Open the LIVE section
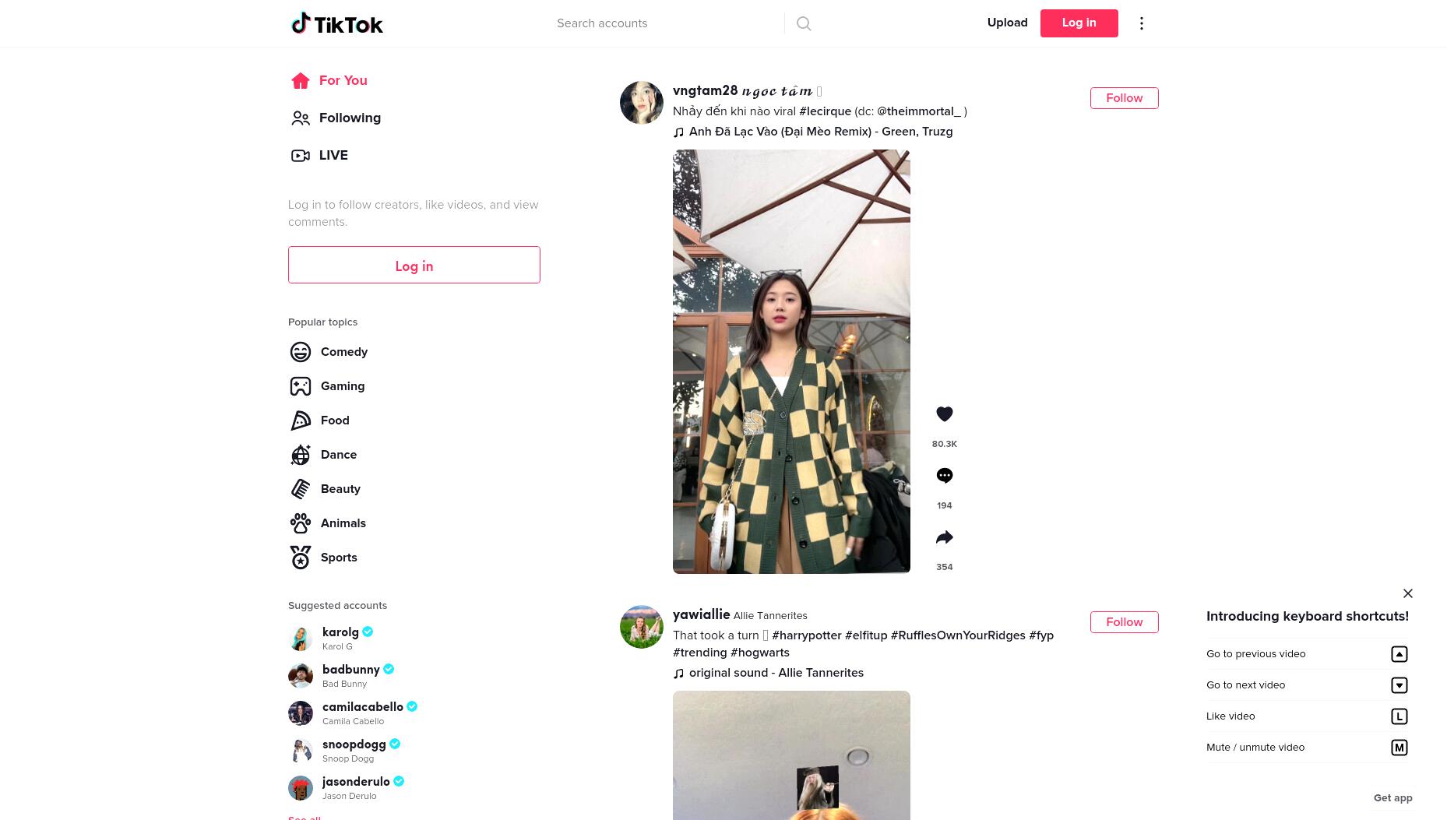This screenshot has height=820, width=1447. [319, 156]
